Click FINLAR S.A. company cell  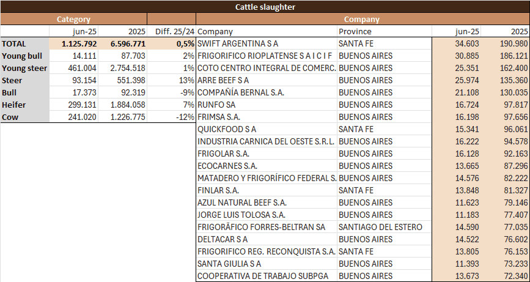click(267, 190)
